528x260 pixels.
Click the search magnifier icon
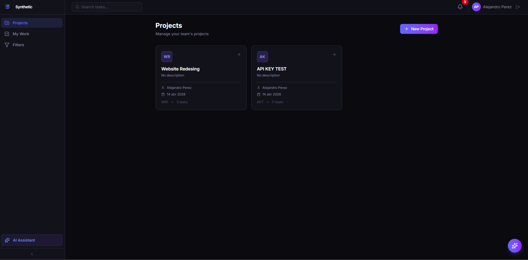77,7
